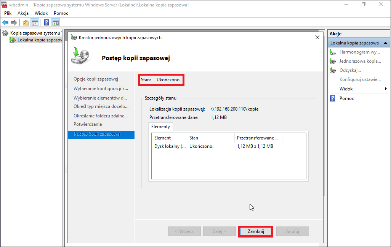Click the Zamknij button
The width and height of the screenshot is (391, 247).
pos(256,231)
